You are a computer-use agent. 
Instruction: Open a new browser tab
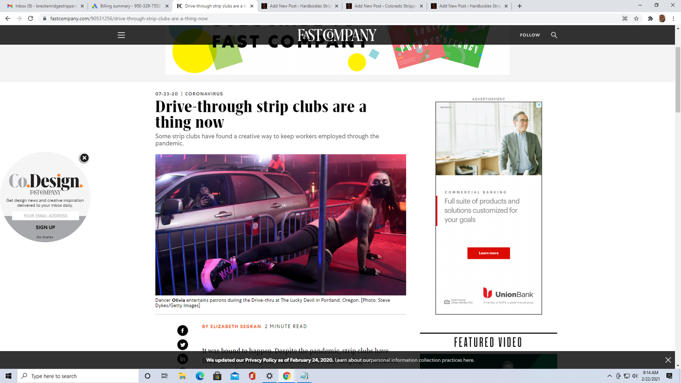click(x=519, y=6)
